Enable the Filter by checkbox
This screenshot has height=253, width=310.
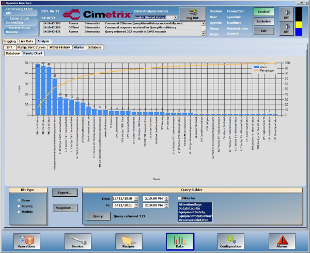pyautogui.click(x=179, y=198)
